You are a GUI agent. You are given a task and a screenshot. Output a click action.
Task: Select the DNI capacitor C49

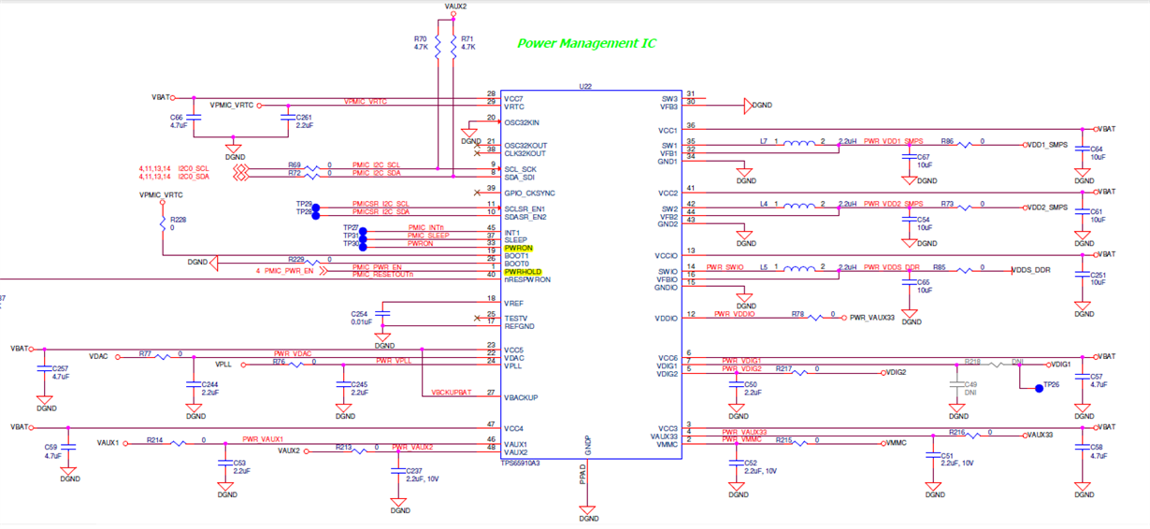point(956,385)
